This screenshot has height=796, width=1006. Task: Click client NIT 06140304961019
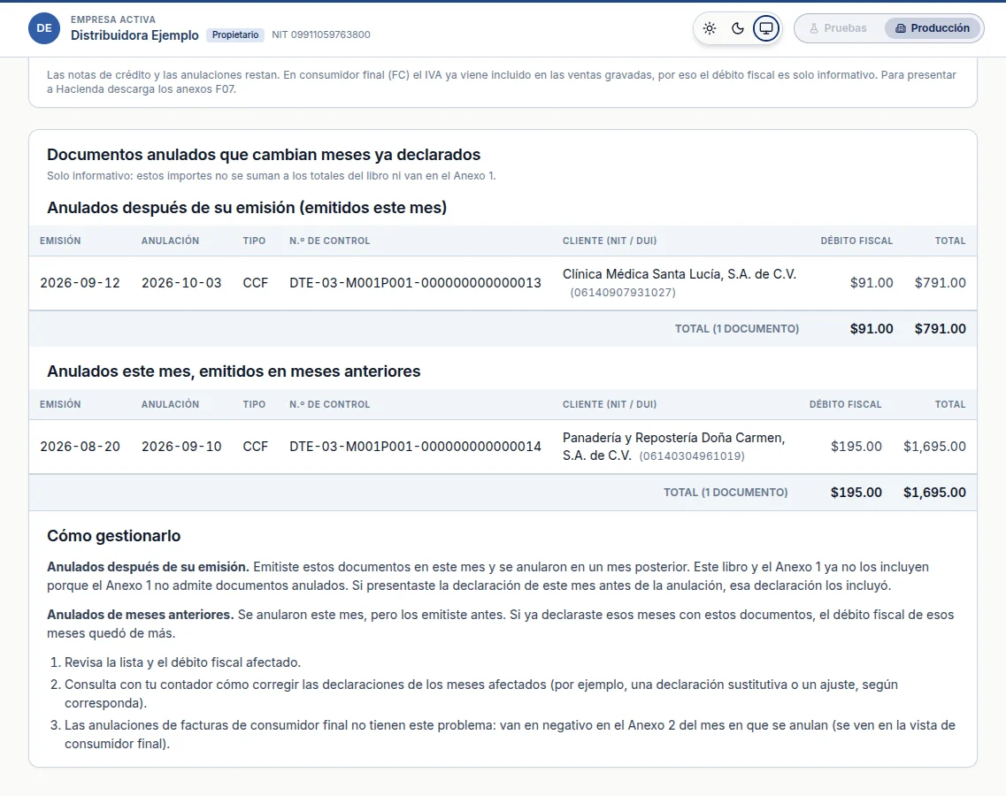point(692,456)
